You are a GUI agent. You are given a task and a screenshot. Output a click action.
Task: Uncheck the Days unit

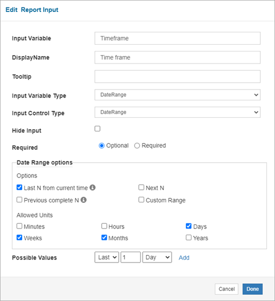coord(189,226)
